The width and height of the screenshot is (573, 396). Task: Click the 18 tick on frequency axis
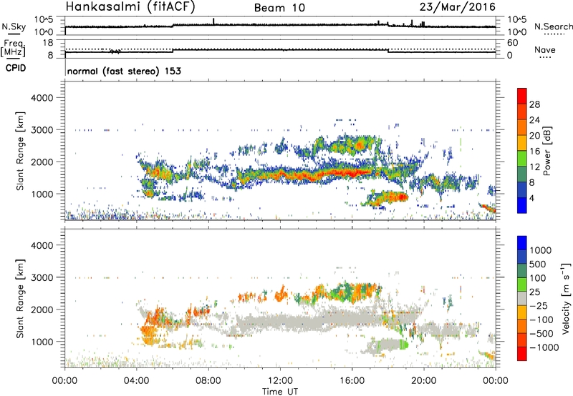tap(48, 43)
